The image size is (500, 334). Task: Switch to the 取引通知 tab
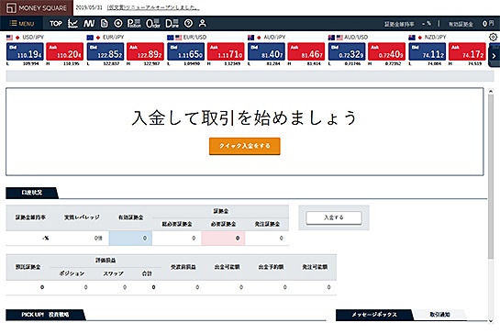pos(439,315)
